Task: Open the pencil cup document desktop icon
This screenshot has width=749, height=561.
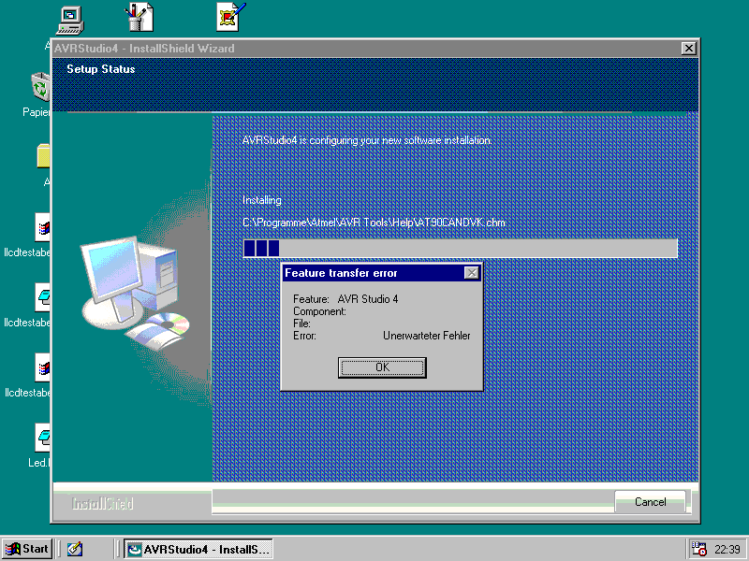Action: pos(139,18)
